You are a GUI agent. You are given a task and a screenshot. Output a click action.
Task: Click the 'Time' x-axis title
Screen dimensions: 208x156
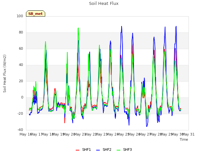(184, 139)
